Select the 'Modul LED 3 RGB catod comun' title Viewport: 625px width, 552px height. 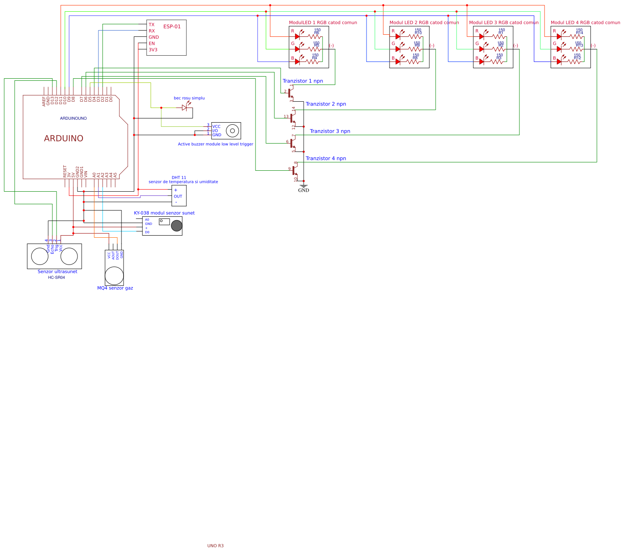505,23
